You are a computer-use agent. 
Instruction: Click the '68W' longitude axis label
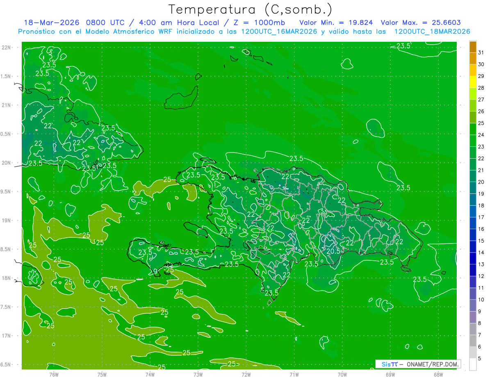click(x=438, y=374)
